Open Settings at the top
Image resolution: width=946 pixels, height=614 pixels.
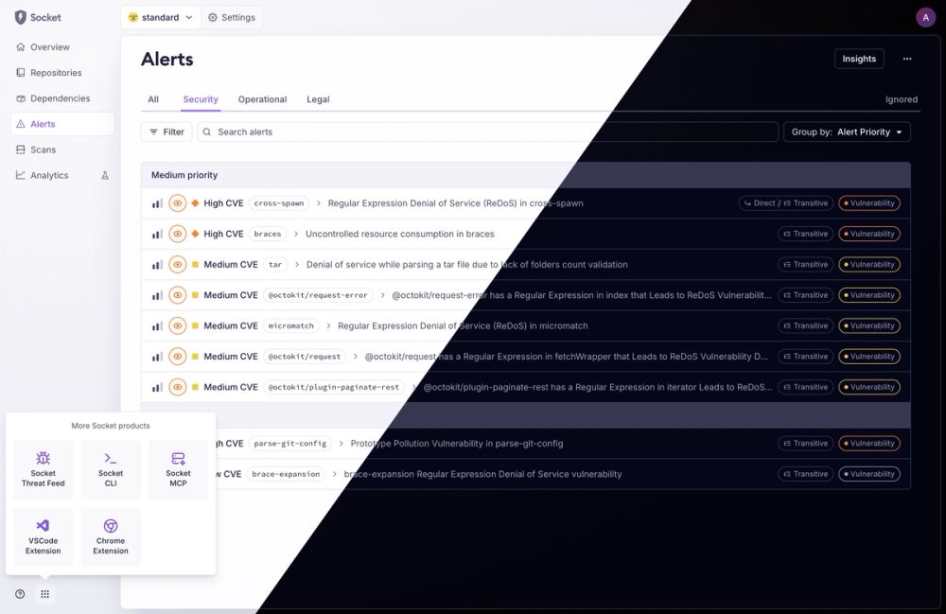tap(232, 17)
